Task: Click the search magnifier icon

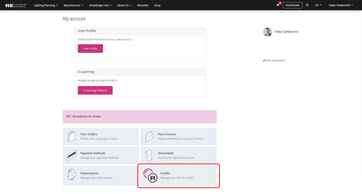Action: click(307, 5)
